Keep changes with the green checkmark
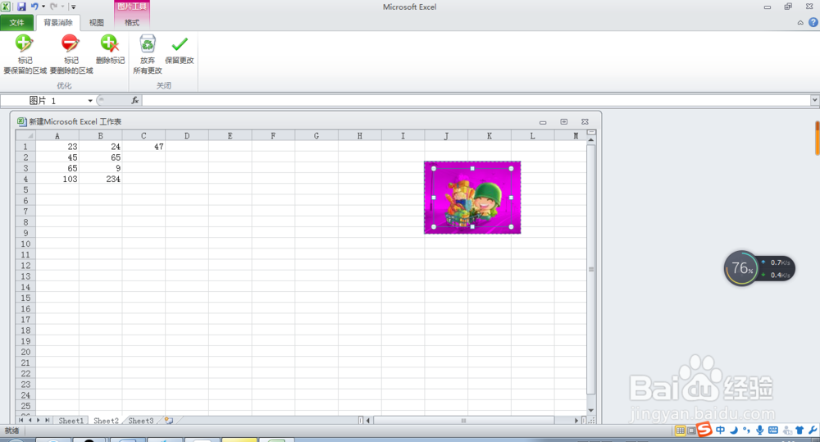The width and height of the screenshot is (820, 442). pyautogui.click(x=180, y=50)
